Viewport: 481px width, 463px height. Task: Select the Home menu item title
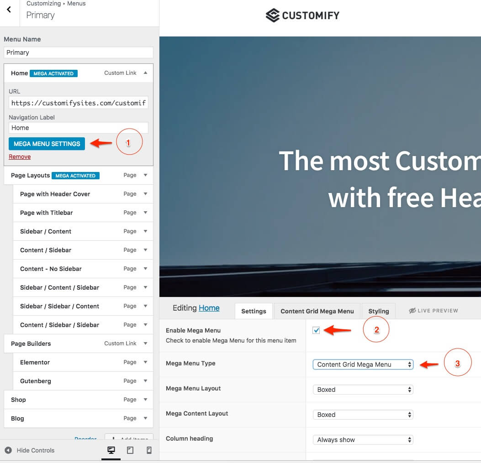(x=19, y=73)
